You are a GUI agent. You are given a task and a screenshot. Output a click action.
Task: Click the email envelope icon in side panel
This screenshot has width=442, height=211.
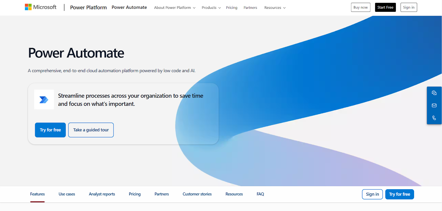434,105
